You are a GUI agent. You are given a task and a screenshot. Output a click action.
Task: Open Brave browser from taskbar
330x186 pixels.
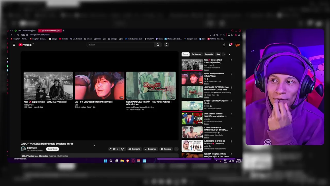point(128,161)
